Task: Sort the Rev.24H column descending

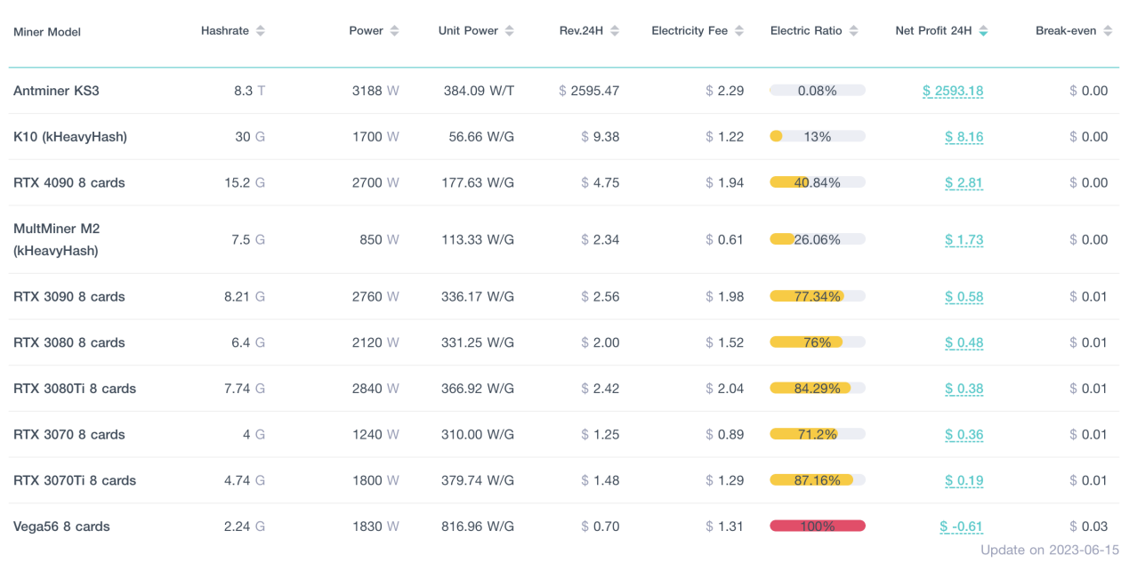Action: 616,29
